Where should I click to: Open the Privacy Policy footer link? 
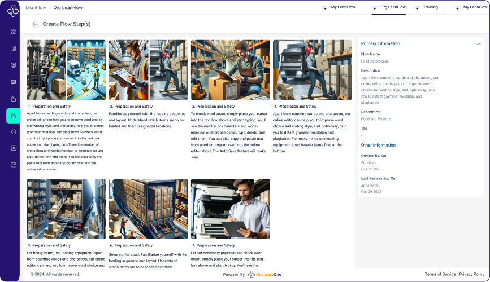471,274
